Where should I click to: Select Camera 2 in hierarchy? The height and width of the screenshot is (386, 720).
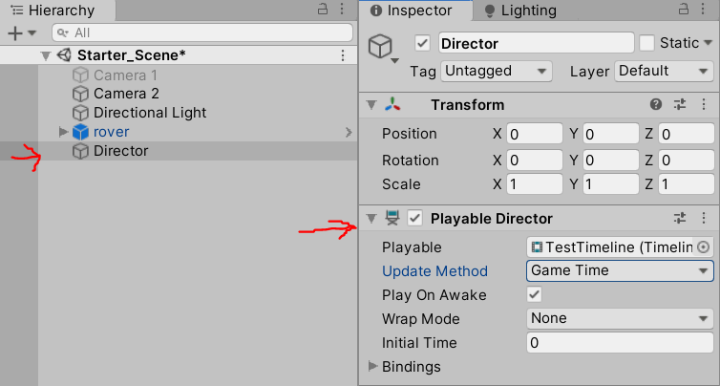(125, 94)
